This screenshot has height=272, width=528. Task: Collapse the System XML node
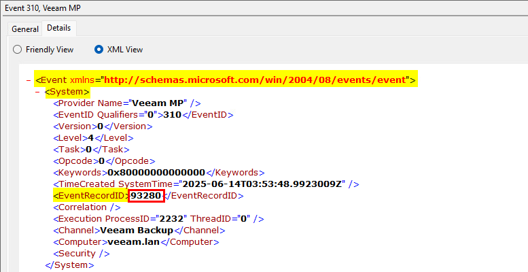pos(38,92)
